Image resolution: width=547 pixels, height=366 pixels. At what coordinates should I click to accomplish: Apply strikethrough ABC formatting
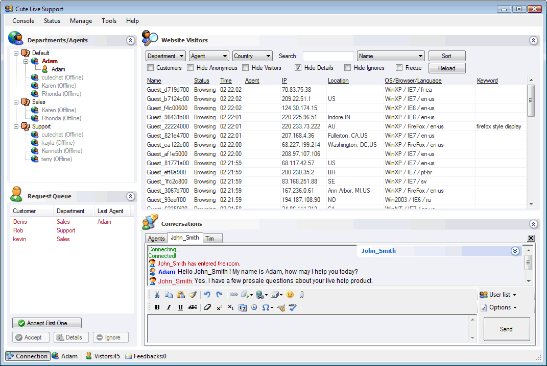click(193, 307)
